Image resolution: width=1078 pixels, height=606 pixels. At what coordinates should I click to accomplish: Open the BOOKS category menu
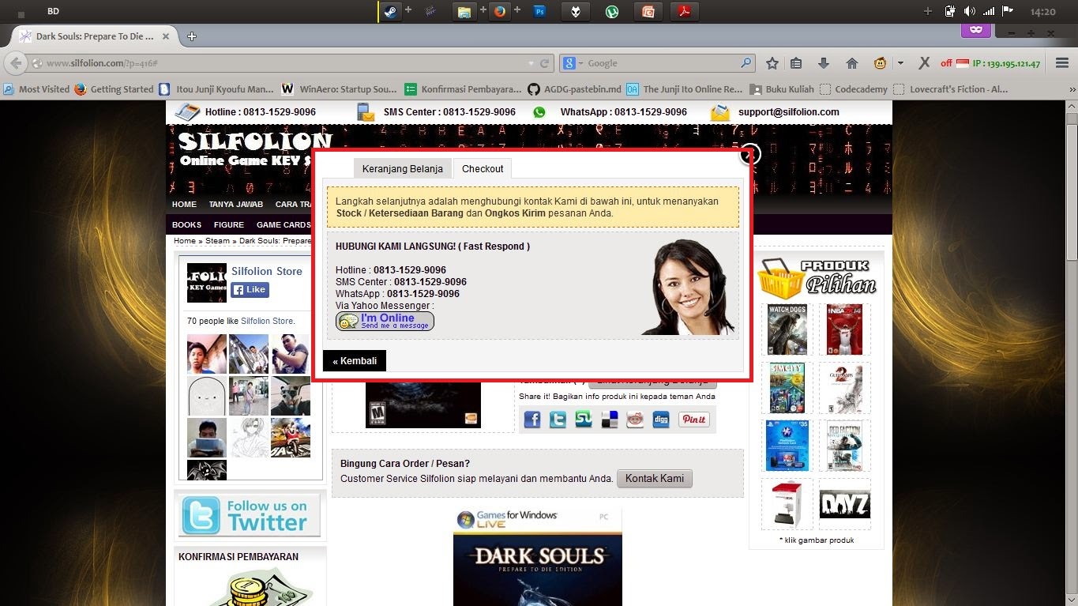[x=186, y=224]
